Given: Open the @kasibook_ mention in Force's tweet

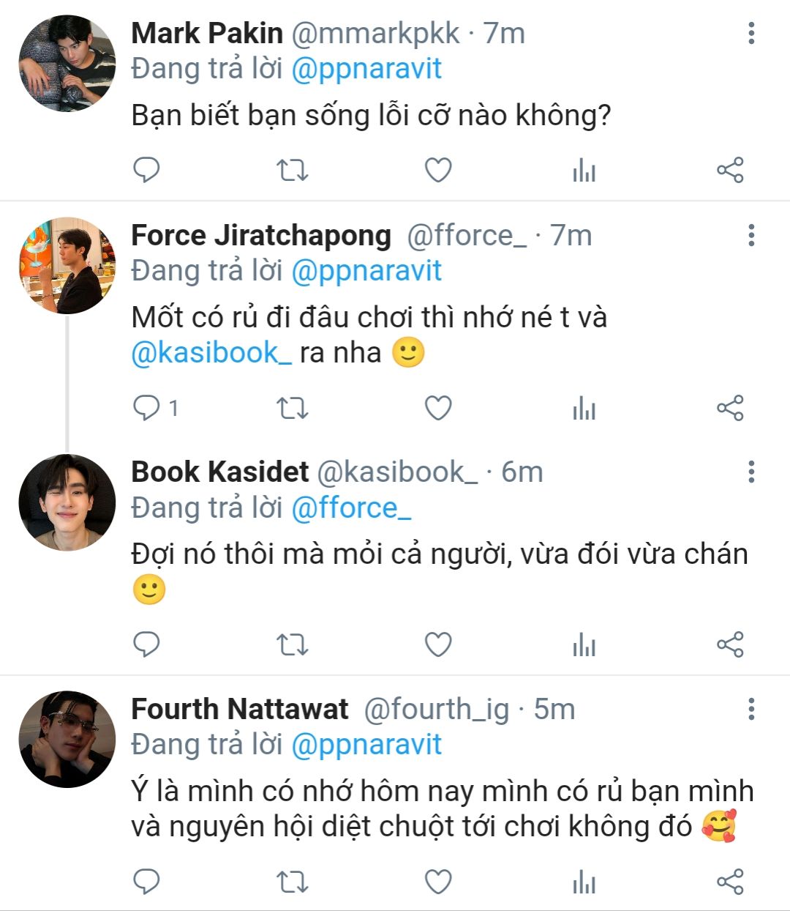Looking at the screenshot, I should click(211, 352).
